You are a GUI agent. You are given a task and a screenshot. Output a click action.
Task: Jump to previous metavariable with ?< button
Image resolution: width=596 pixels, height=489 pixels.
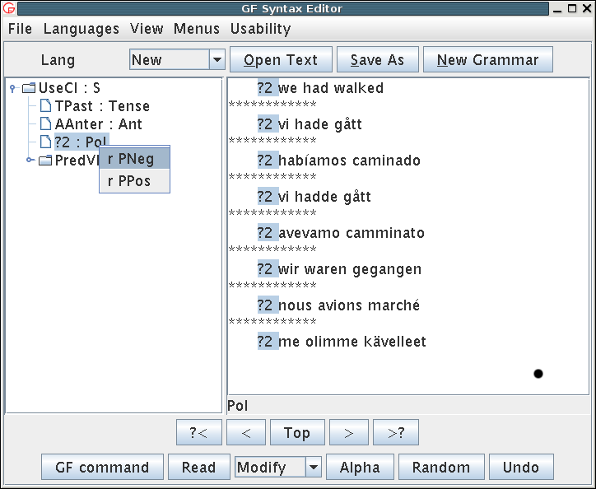[198, 433]
